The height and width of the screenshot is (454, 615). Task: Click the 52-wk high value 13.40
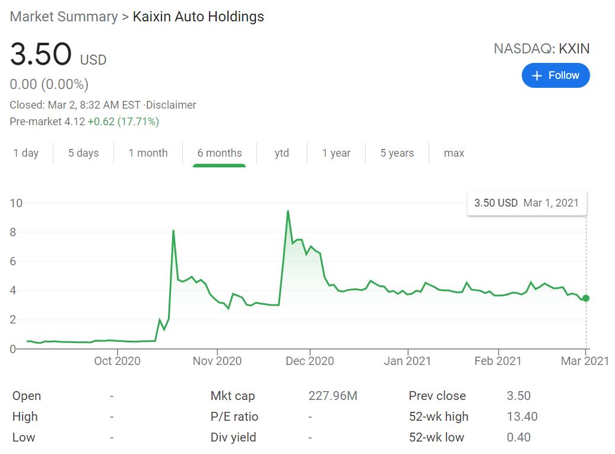[522, 417]
